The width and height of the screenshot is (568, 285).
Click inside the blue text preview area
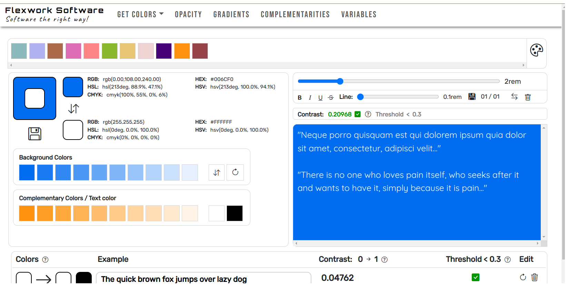click(417, 182)
